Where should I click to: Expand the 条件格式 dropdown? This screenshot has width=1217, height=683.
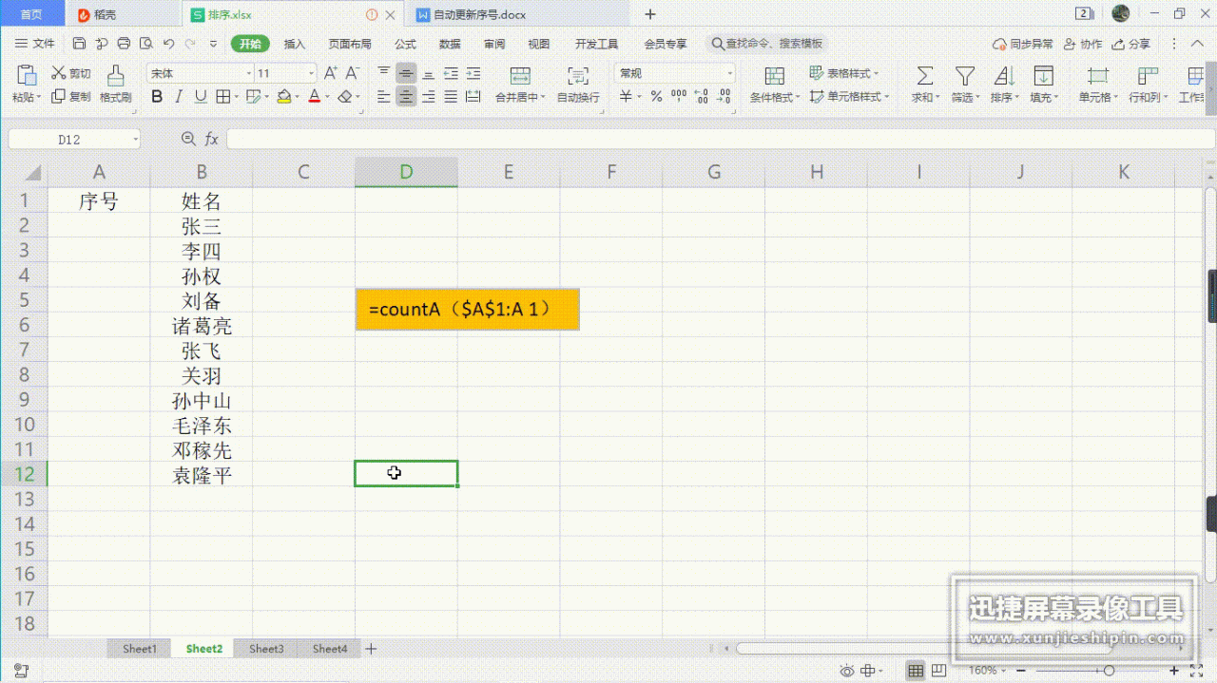point(799,97)
